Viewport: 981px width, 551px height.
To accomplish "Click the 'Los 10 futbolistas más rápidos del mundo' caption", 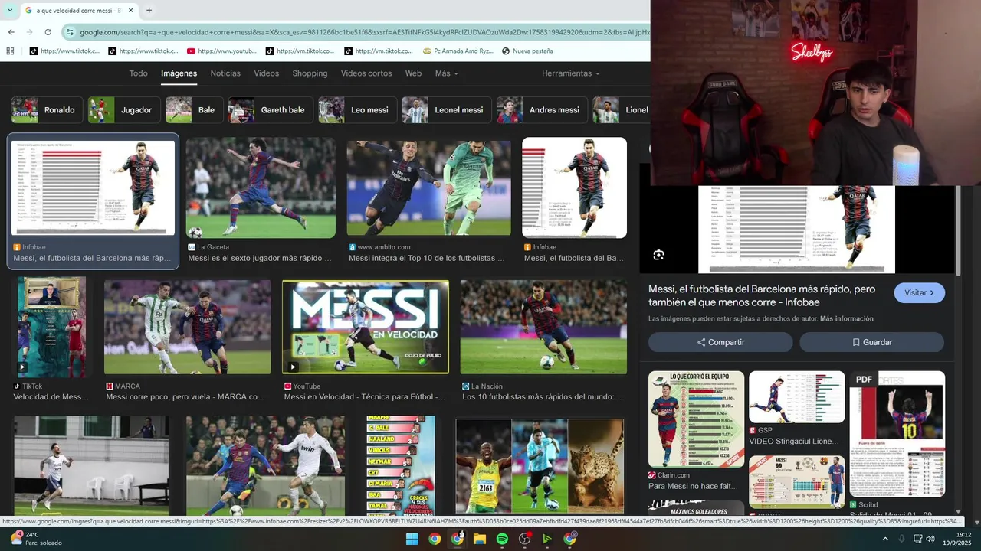I will pos(543,397).
